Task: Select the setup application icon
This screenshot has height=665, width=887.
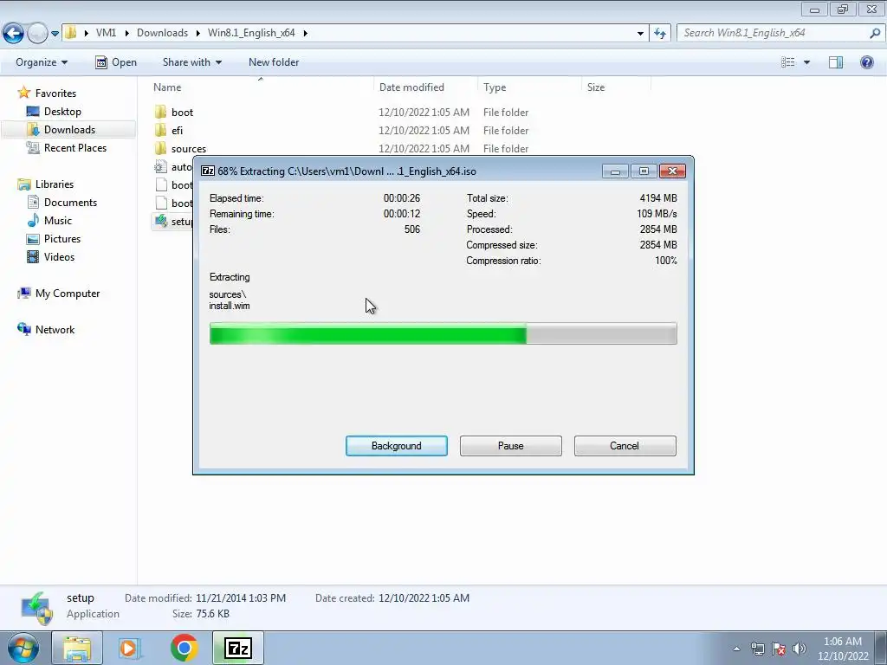Action: (x=160, y=221)
